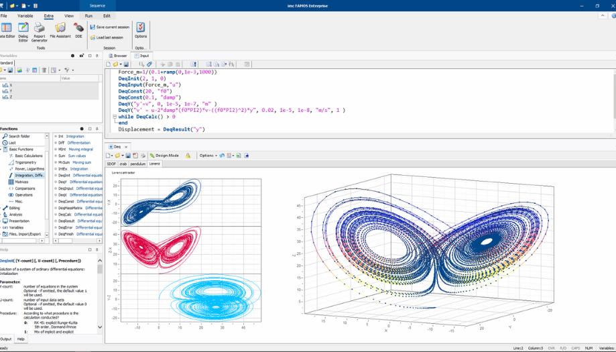Click the Data Editor icon
The width and height of the screenshot is (616, 352).
click(x=6, y=30)
